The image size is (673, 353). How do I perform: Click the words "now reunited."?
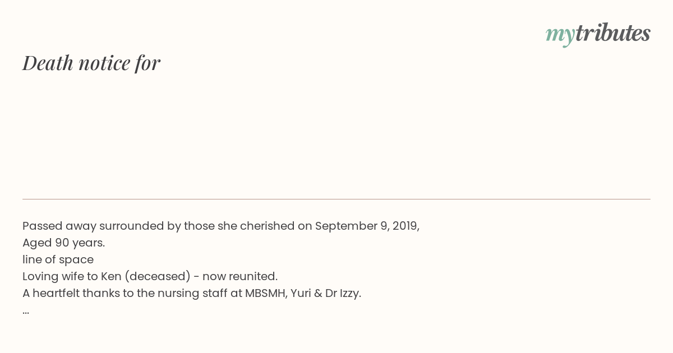pyautogui.click(x=240, y=276)
